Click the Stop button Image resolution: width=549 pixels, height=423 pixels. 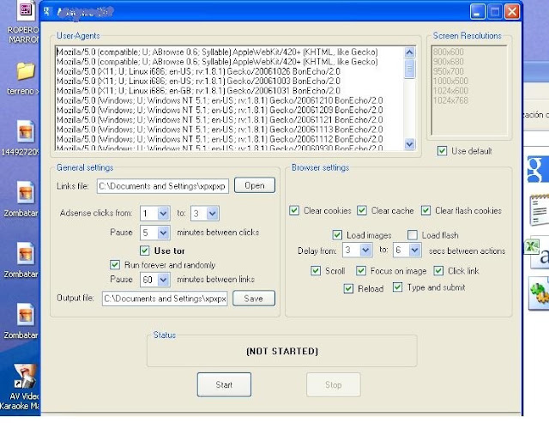point(334,384)
